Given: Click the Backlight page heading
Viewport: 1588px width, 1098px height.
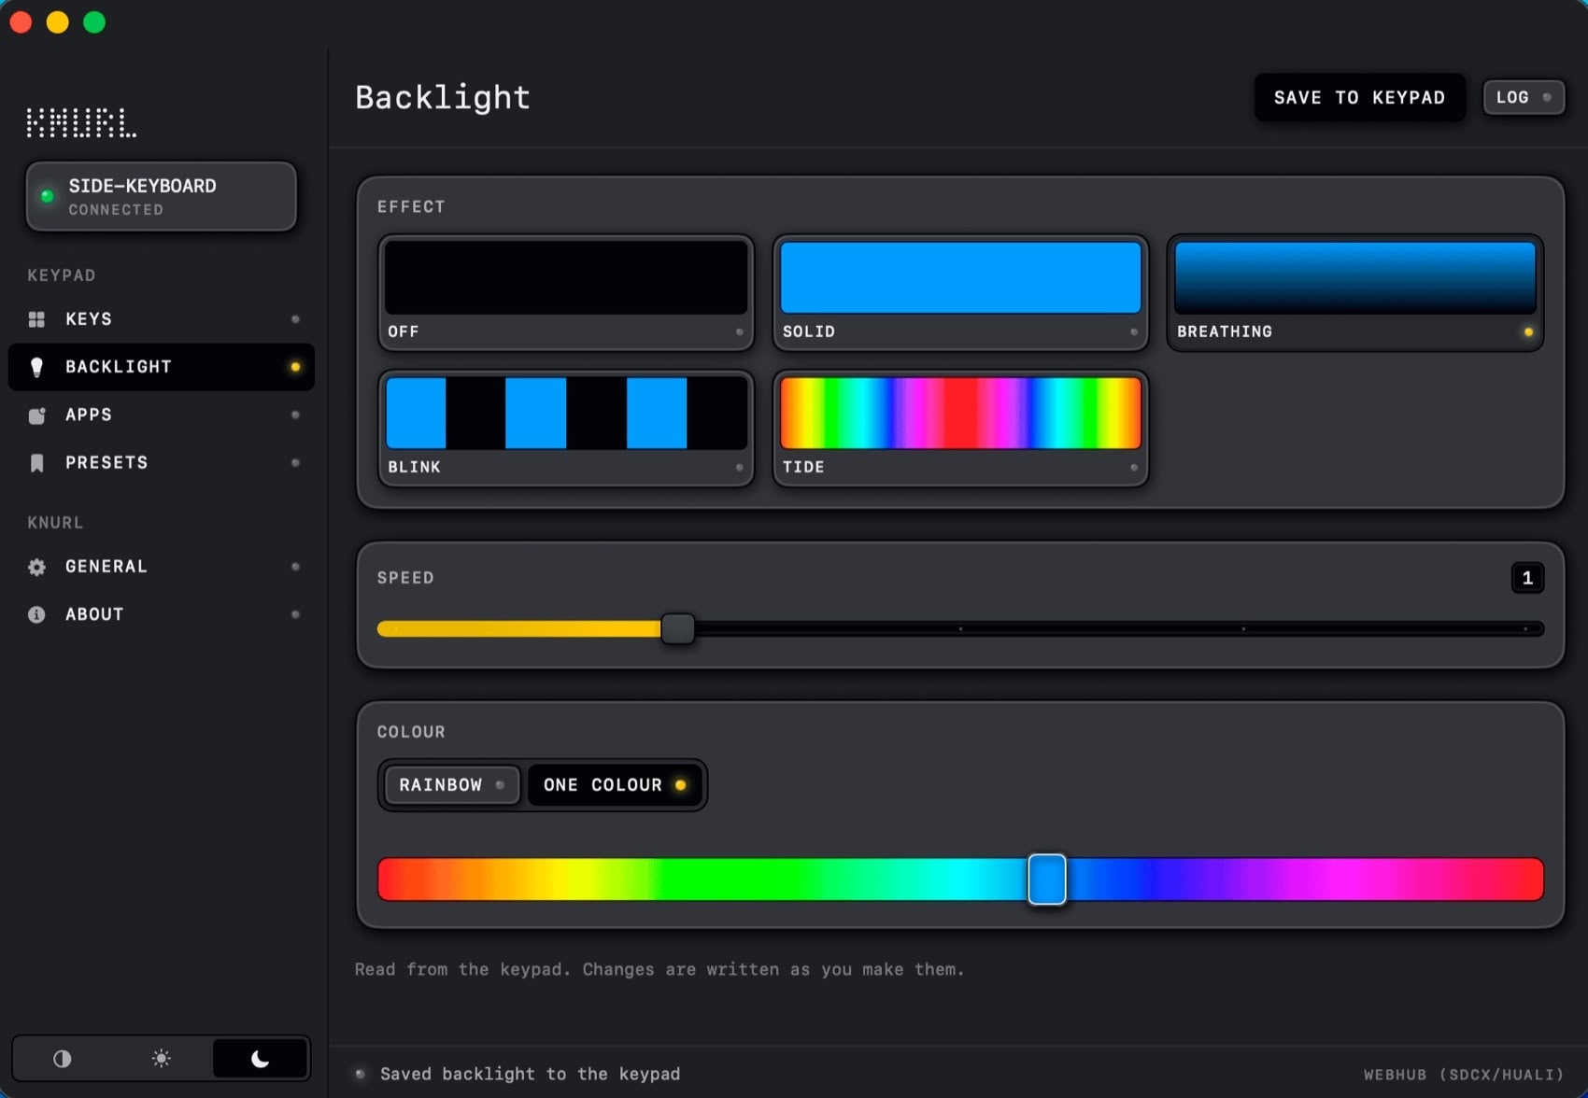Looking at the screenshot, I should click(x=443, y=97).
